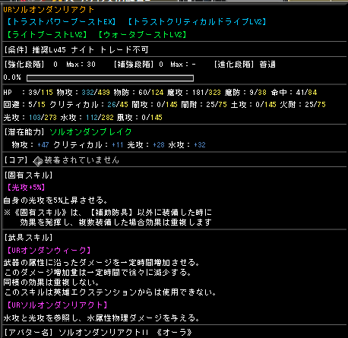Click the latent 物攻 +47 bonus
The width and height of the screenshot is (348, 338).
[30, 145]
